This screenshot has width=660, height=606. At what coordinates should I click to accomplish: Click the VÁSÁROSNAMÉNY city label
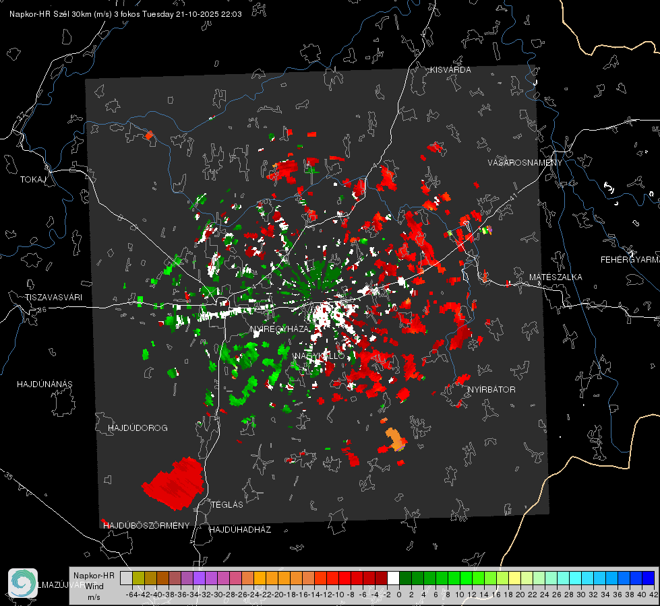525,163
